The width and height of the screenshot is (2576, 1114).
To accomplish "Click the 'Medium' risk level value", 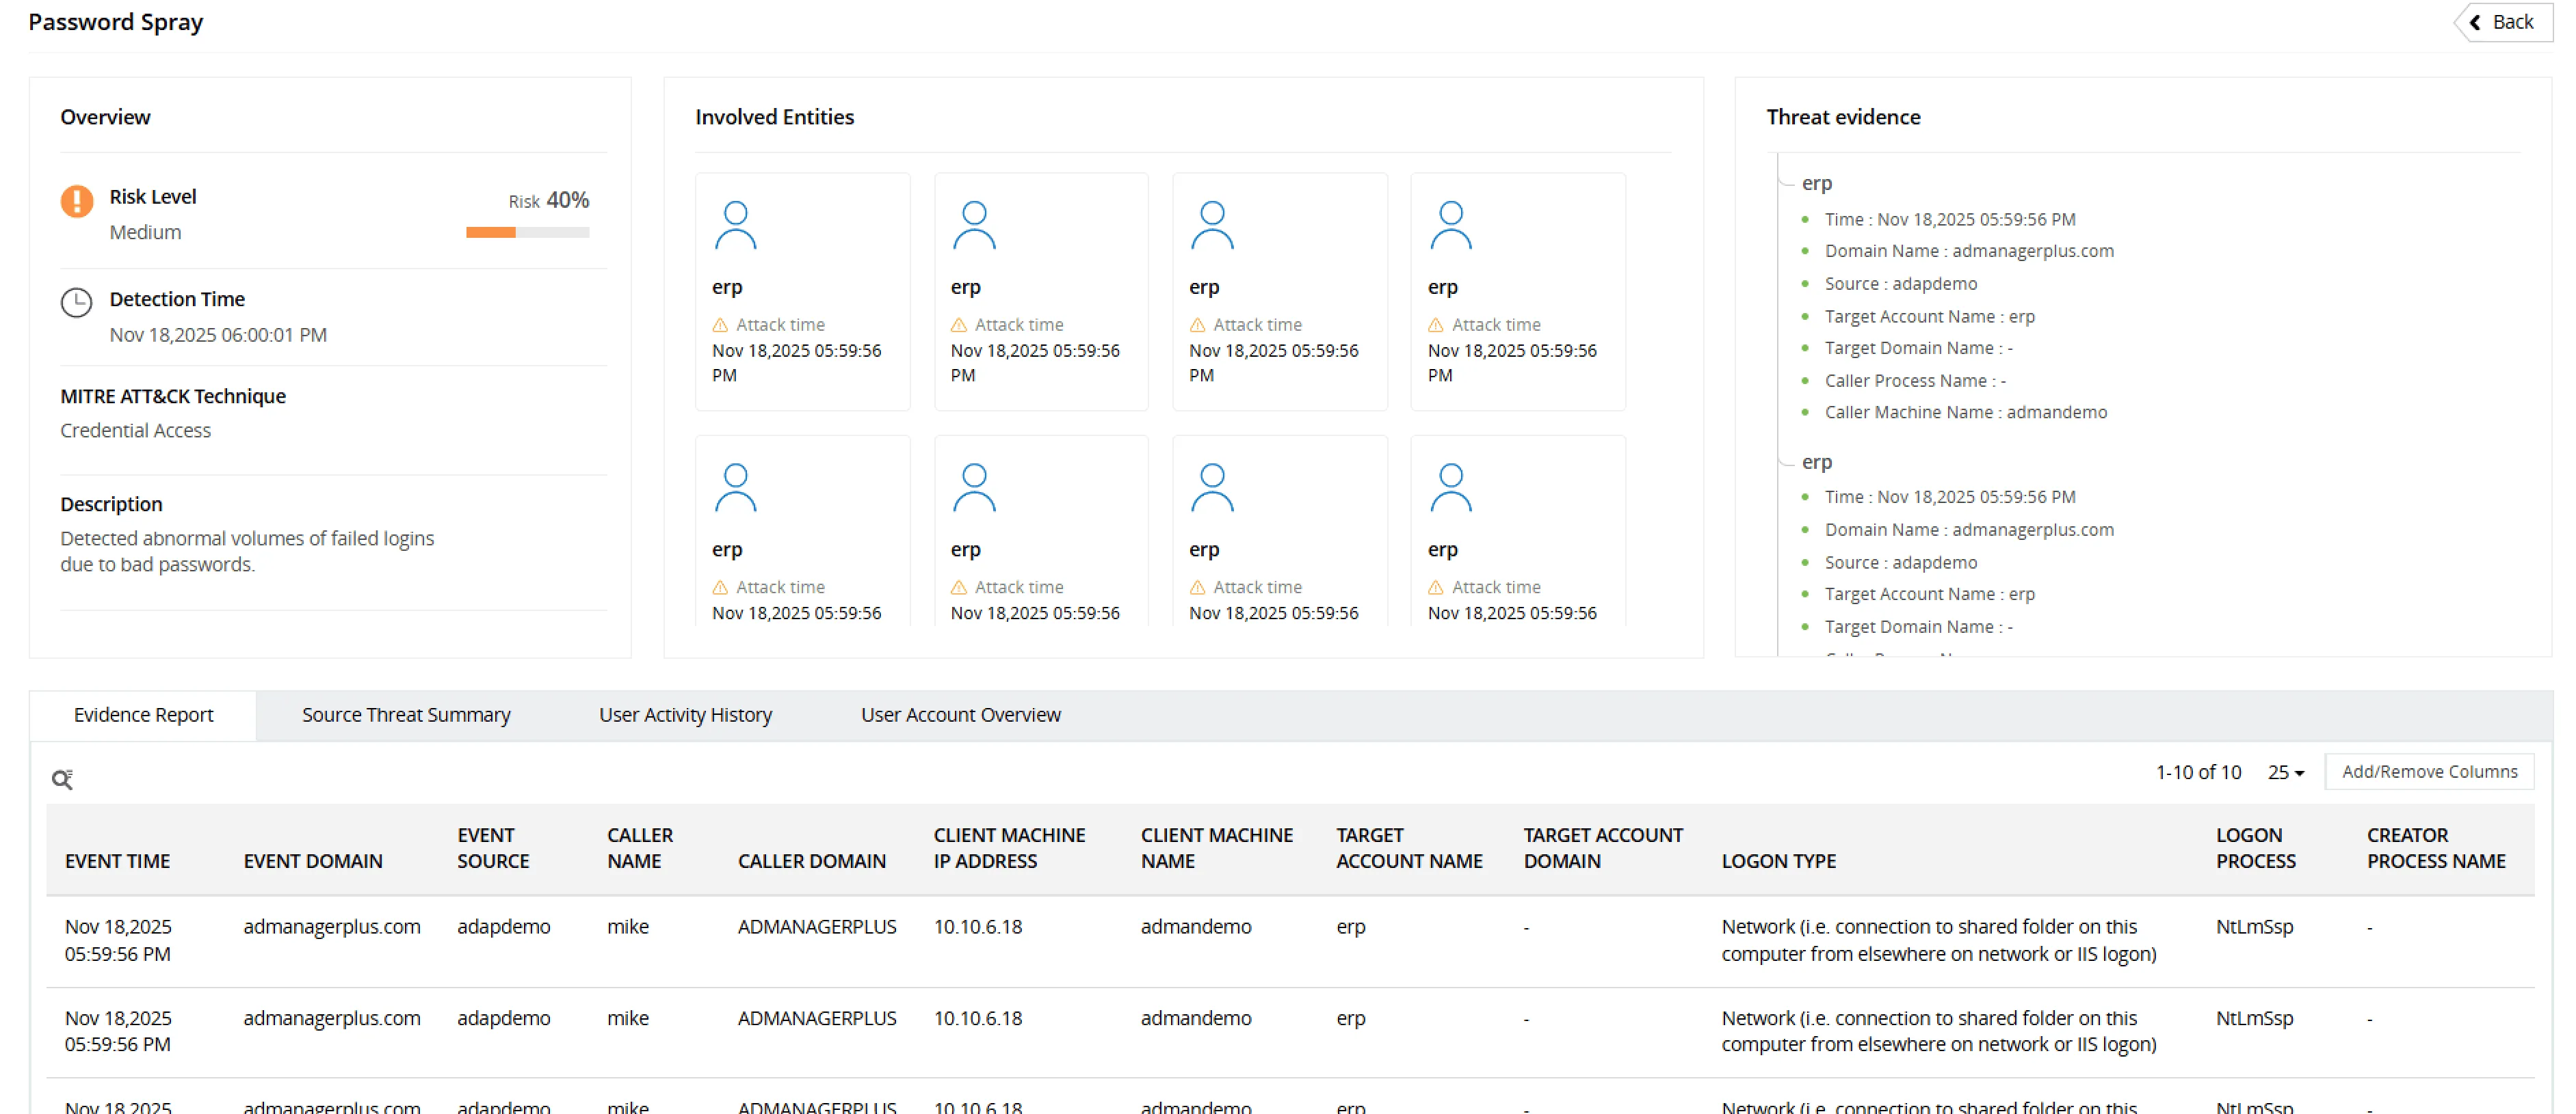I will (x=145, y=232).
